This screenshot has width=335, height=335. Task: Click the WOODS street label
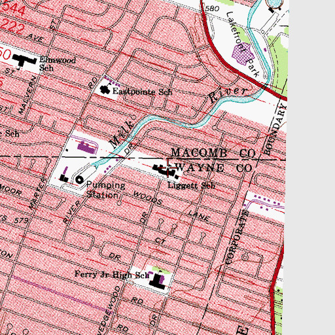point(148,198)
